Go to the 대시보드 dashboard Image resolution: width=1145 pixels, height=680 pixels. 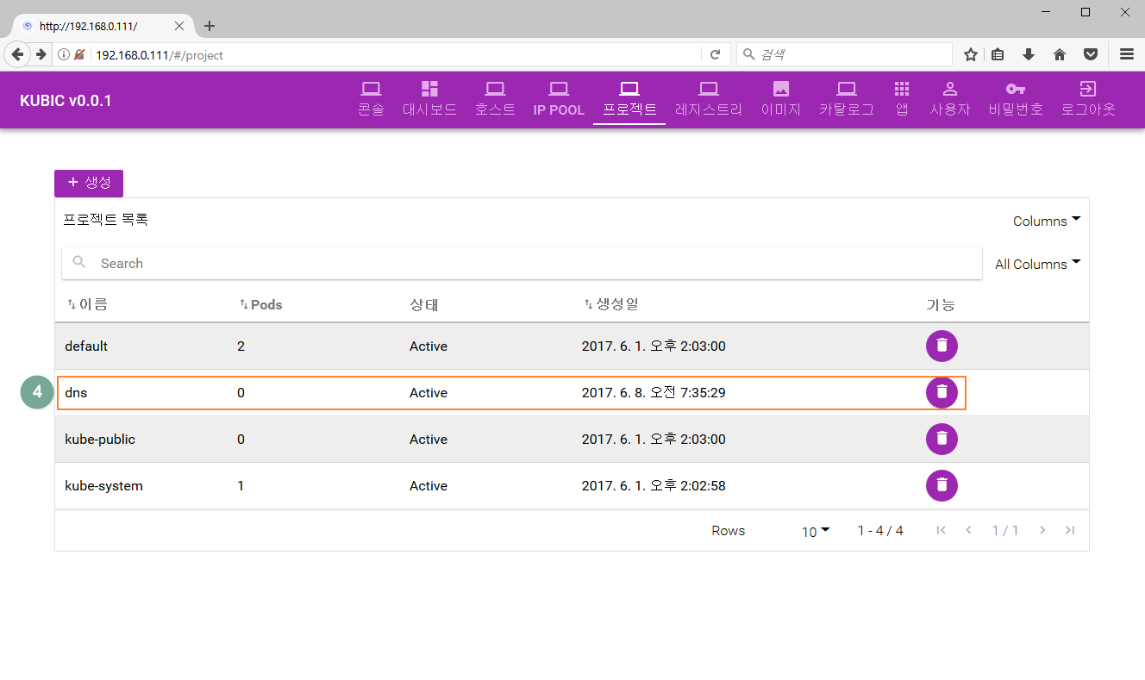pyautogui.click(x=429, y=99)
